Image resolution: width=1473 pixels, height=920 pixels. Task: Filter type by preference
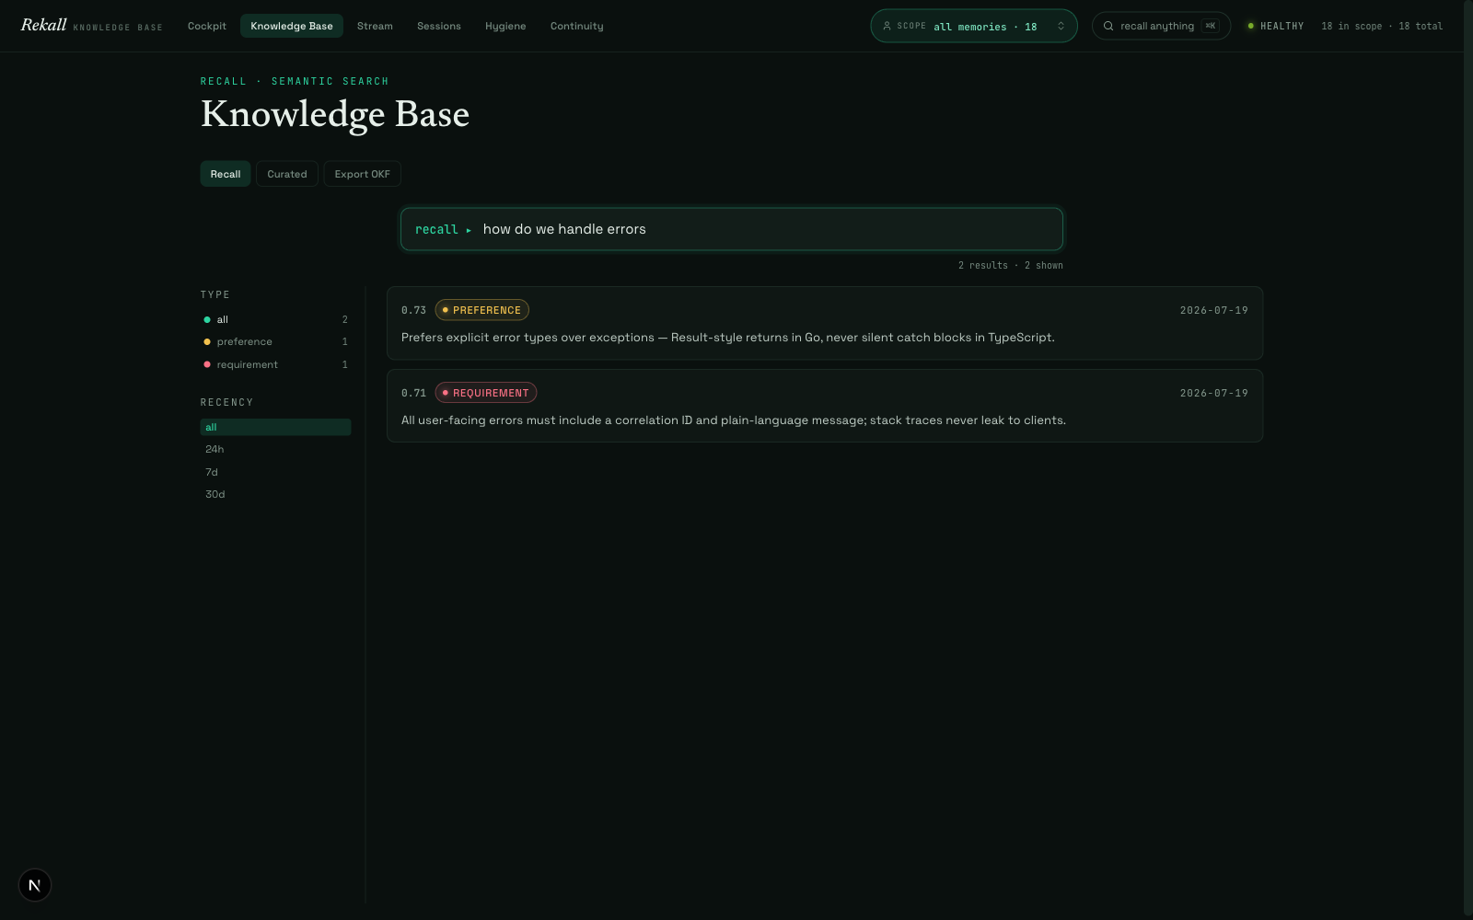point(275,341)
